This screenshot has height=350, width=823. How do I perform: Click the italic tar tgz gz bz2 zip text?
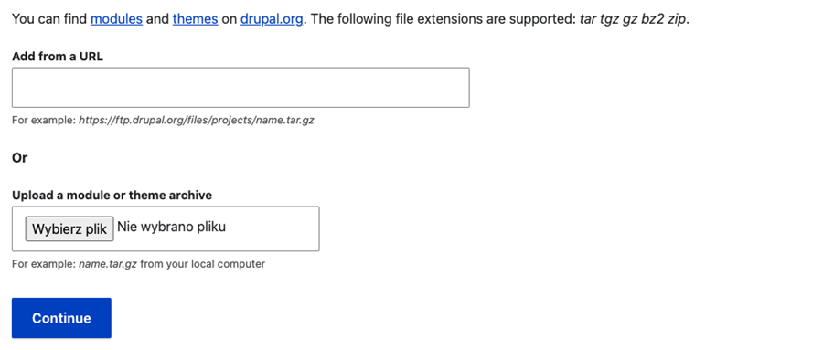pyautogui.click(x=633, y=19)
